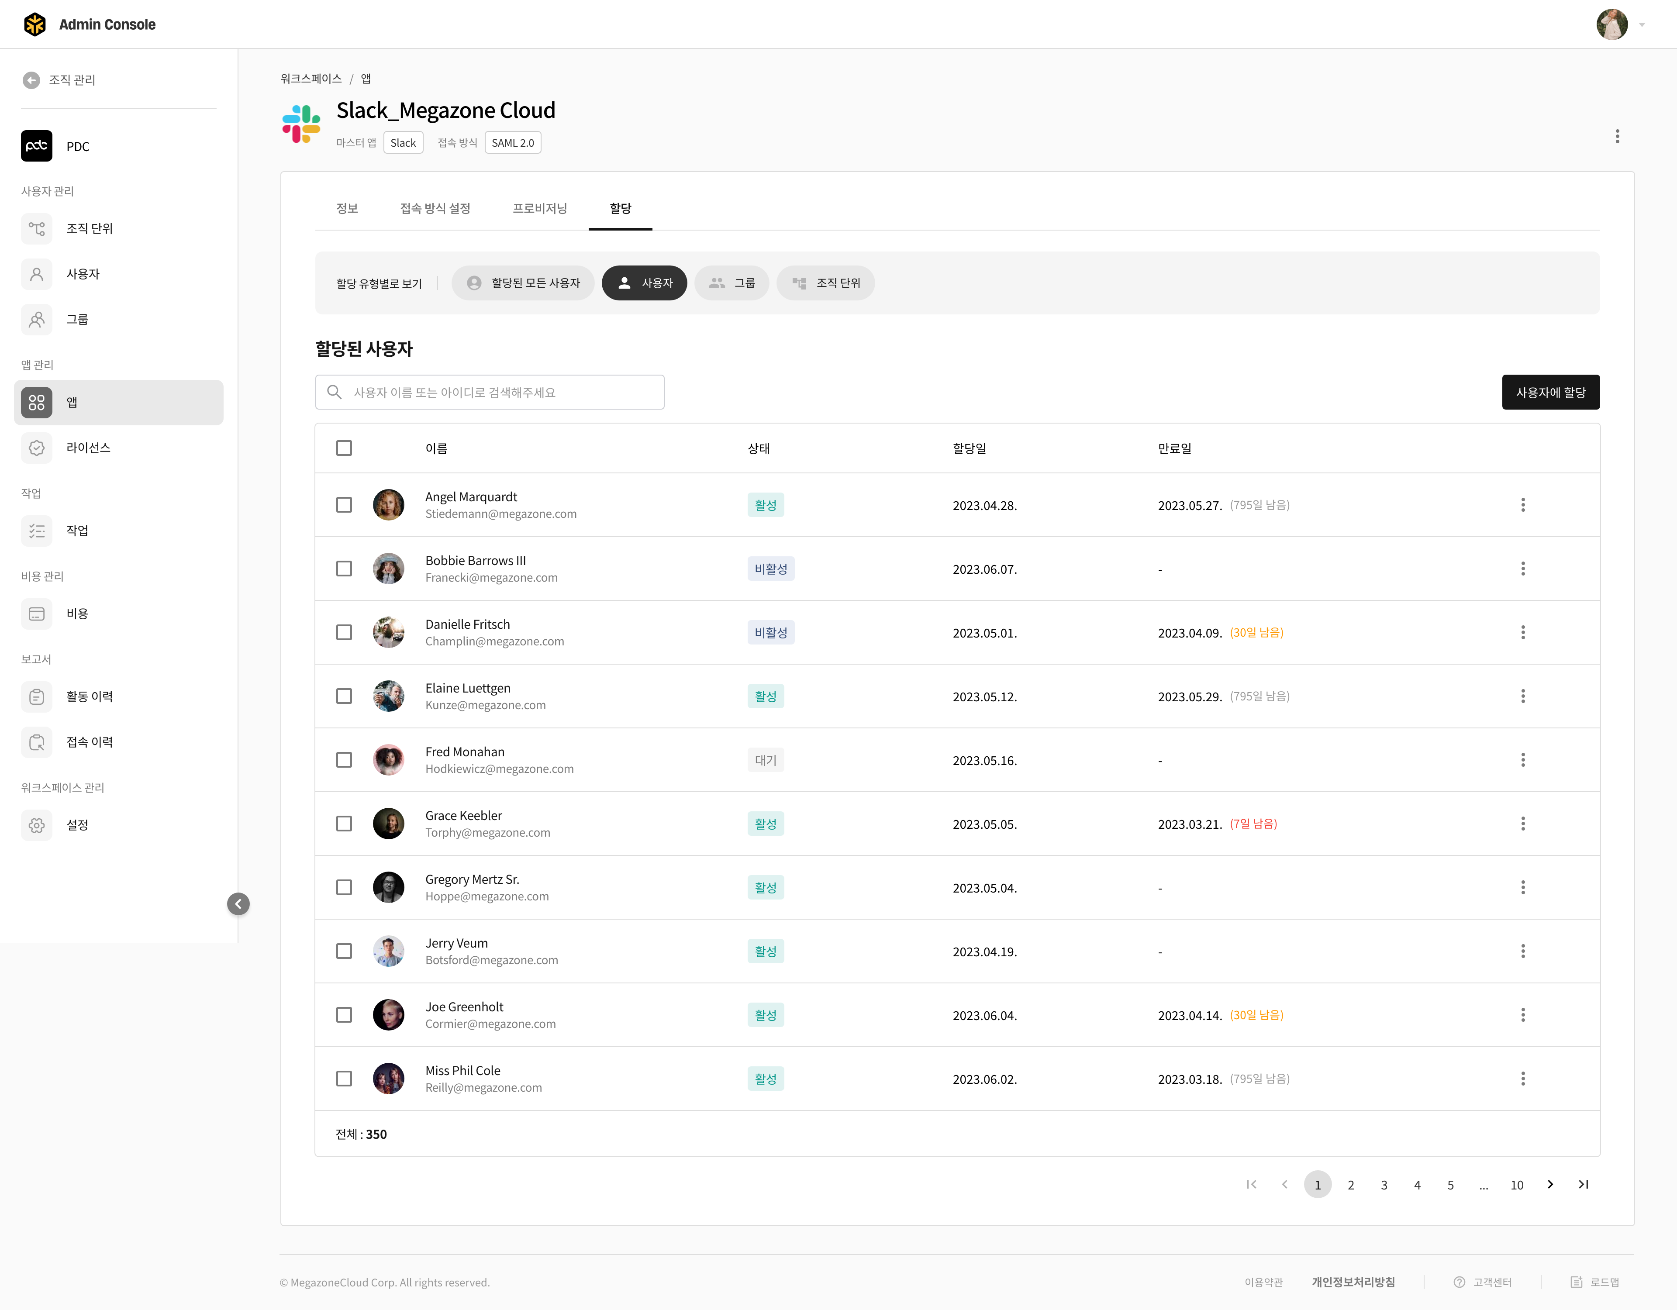Screen dimensions: 1677x1310
Task: Open row menu for Angel Marquardt
Action: click(x=1523, y=505)
